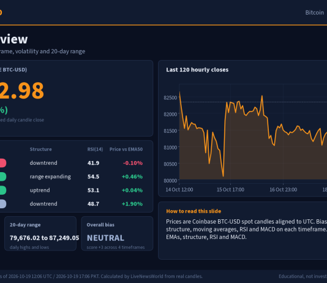This screenshot has height=283, width=327.
Task: Click the green pill in range expanding row
Action: [x=2, y=176]
